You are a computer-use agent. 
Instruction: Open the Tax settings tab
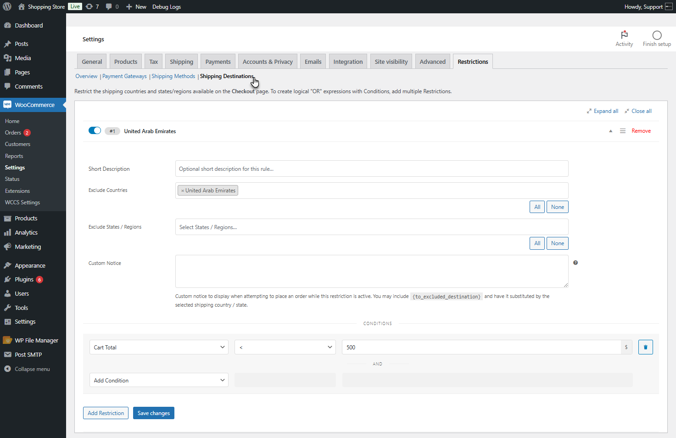[153, 62]
